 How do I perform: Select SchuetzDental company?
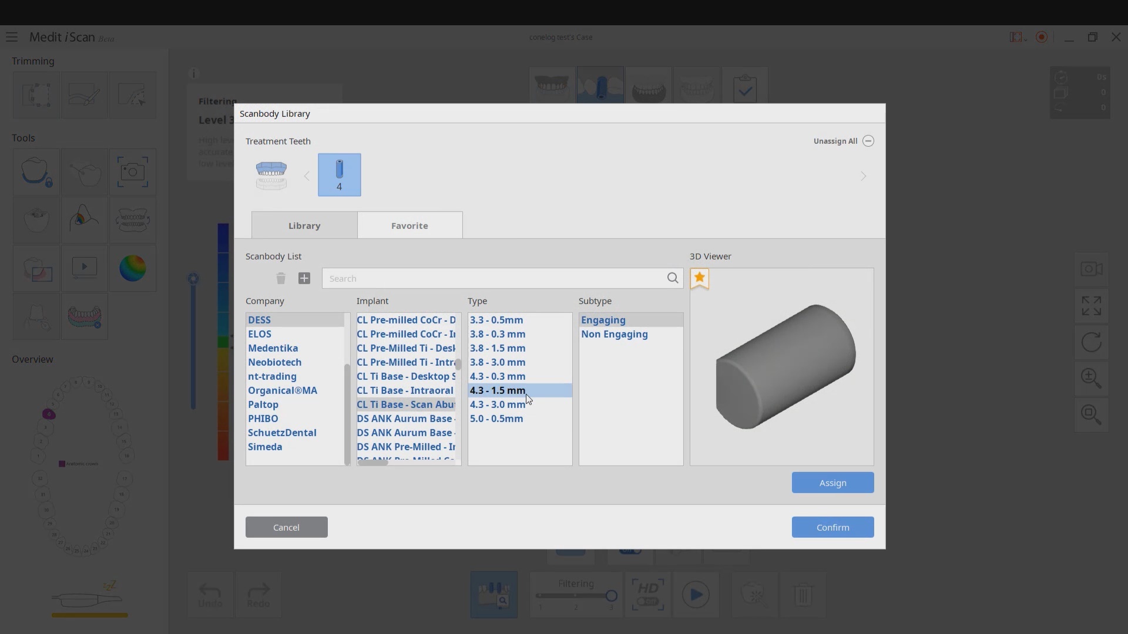click(x=295, y=433)
